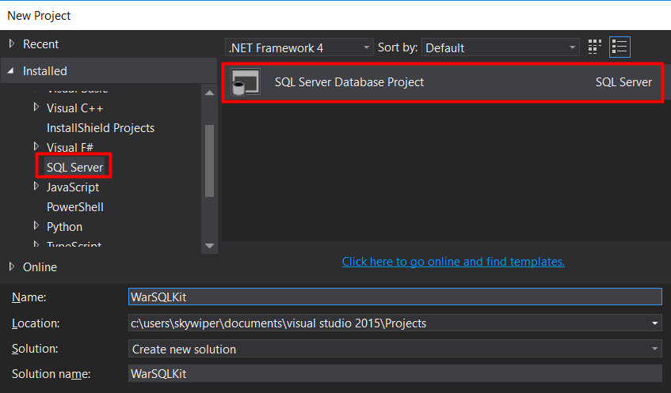Switch to medium icons list view
This screenshot has height=393, width=671.
620,47
